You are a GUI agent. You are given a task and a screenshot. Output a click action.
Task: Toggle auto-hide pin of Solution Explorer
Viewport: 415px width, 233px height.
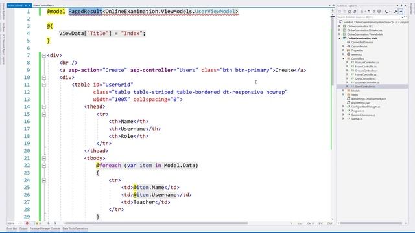[x=401, y=6]
